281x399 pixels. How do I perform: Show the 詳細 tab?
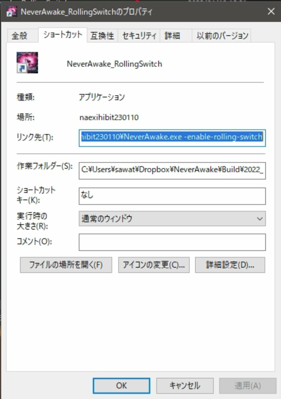(172, 36)
